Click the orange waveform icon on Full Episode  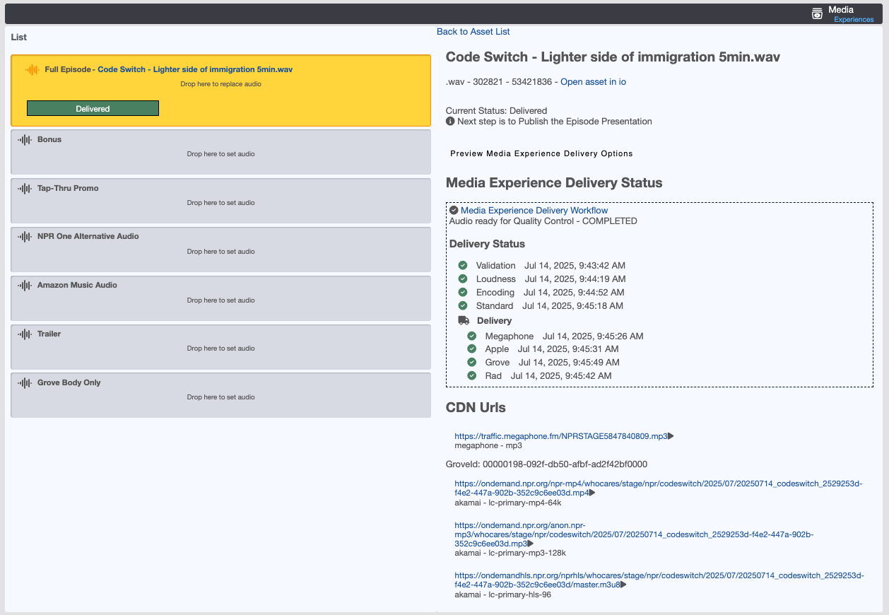coord(32,69)
